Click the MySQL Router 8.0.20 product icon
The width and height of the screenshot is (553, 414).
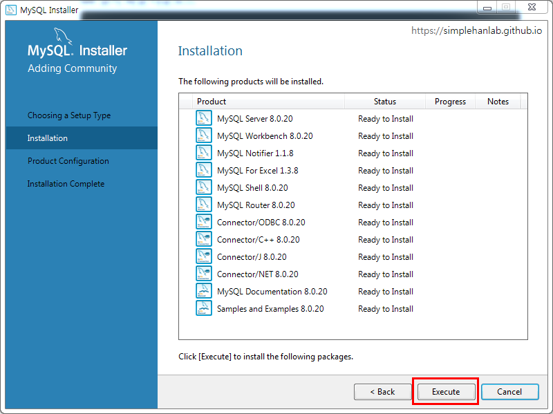203,205
